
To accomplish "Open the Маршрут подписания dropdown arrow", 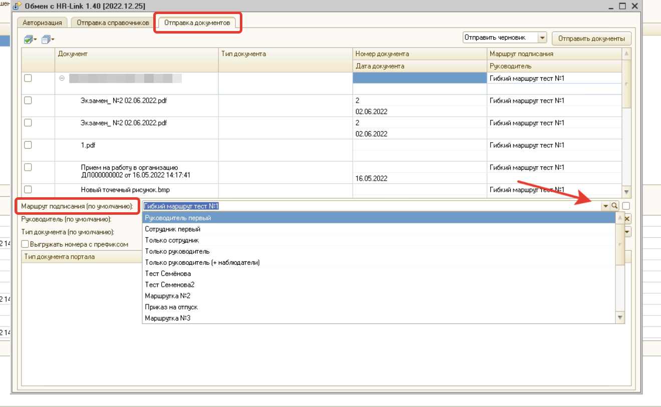I will pos(605,206).
